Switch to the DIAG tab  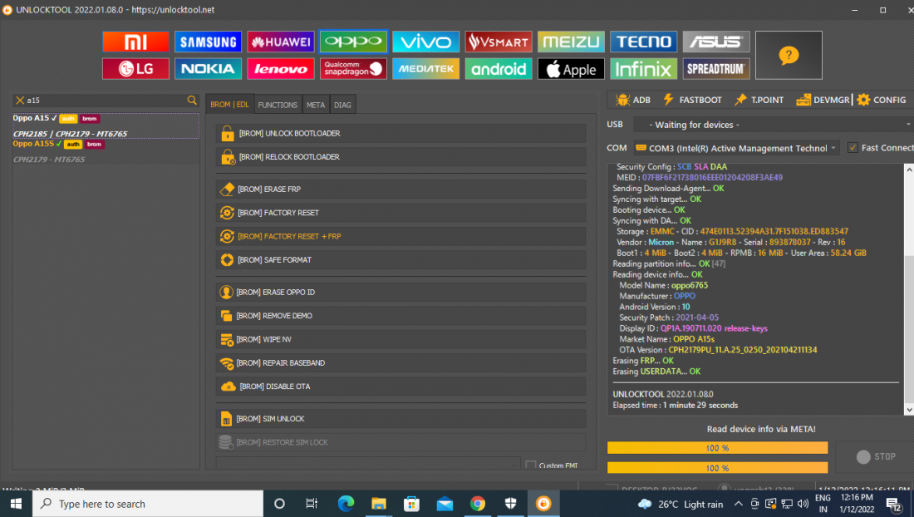click(x=342, y=105)
